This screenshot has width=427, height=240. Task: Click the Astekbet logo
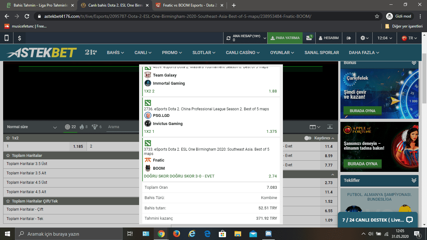point(41,52)
